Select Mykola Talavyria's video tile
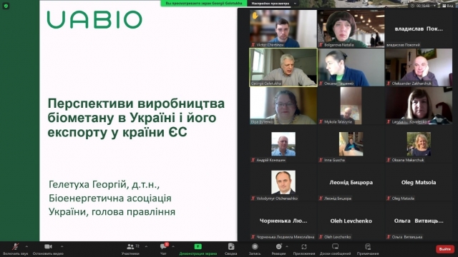The image size is (458, 257). [x=351, y=106]
